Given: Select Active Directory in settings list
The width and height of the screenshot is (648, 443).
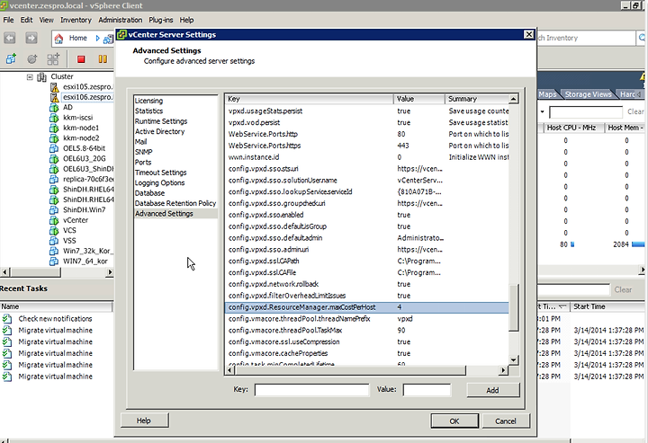Looking at the screenshot, I should 160,131.
